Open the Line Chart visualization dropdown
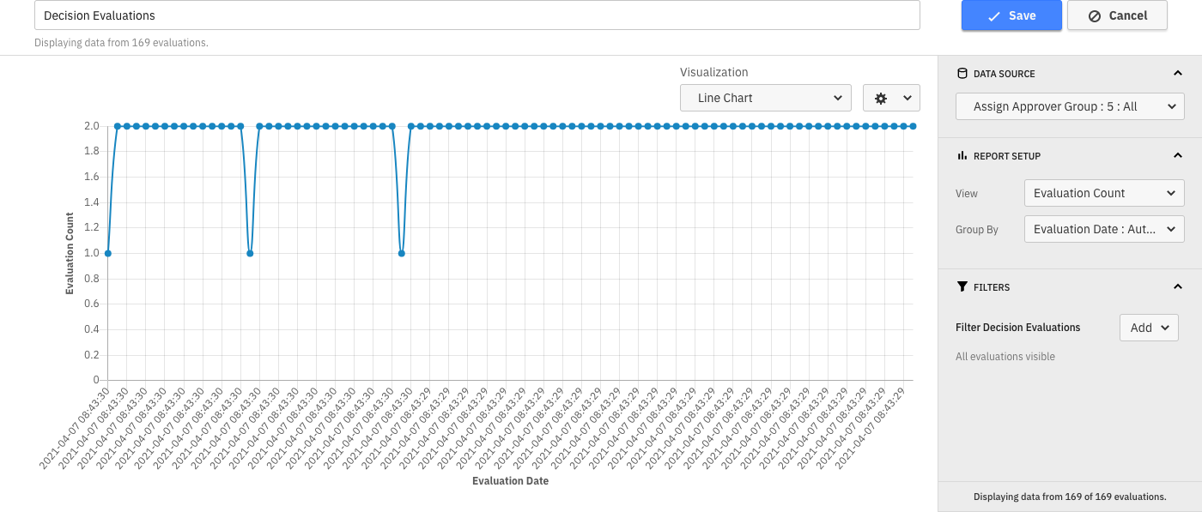 (x=765, y=98)
